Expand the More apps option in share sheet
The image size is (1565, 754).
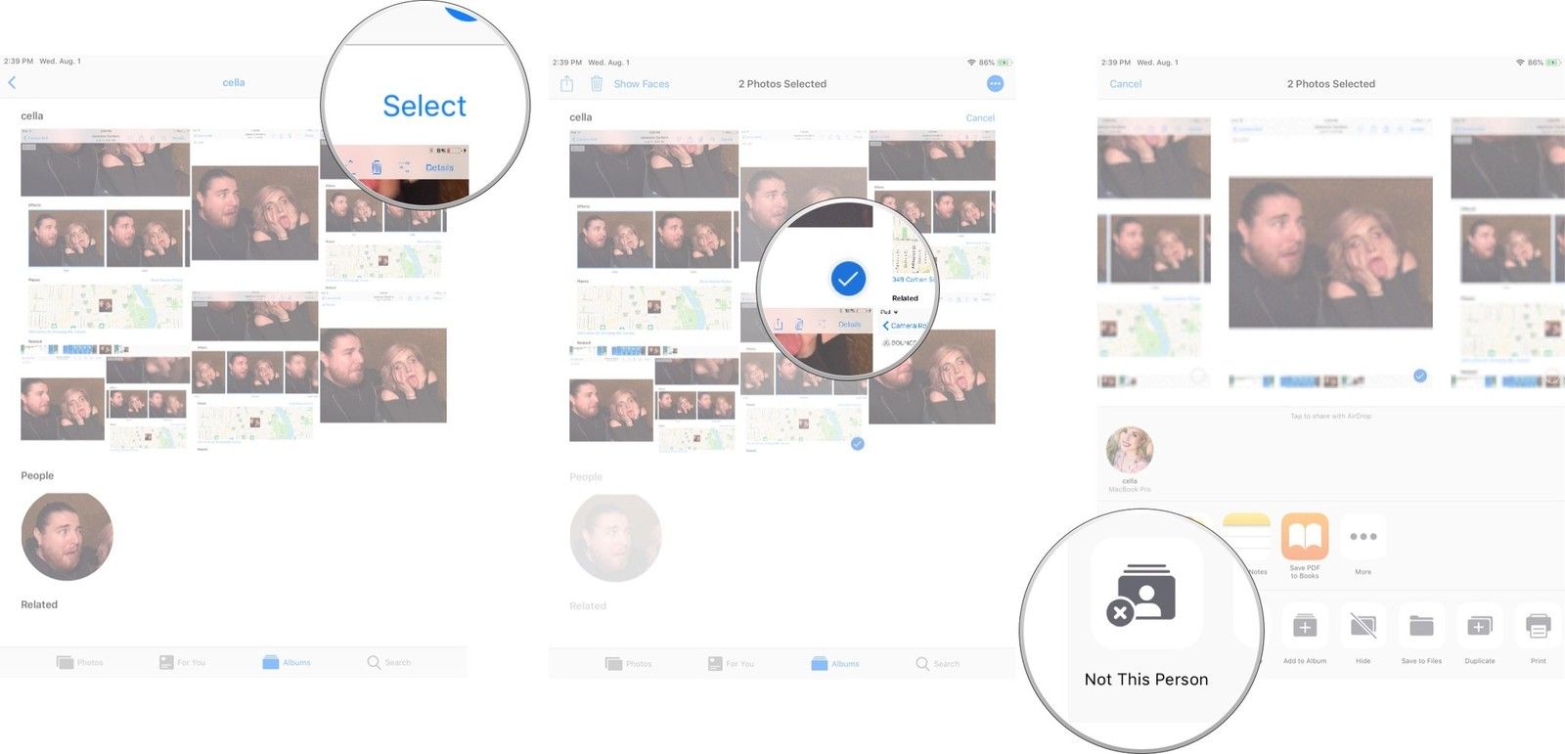(1363, 537)
